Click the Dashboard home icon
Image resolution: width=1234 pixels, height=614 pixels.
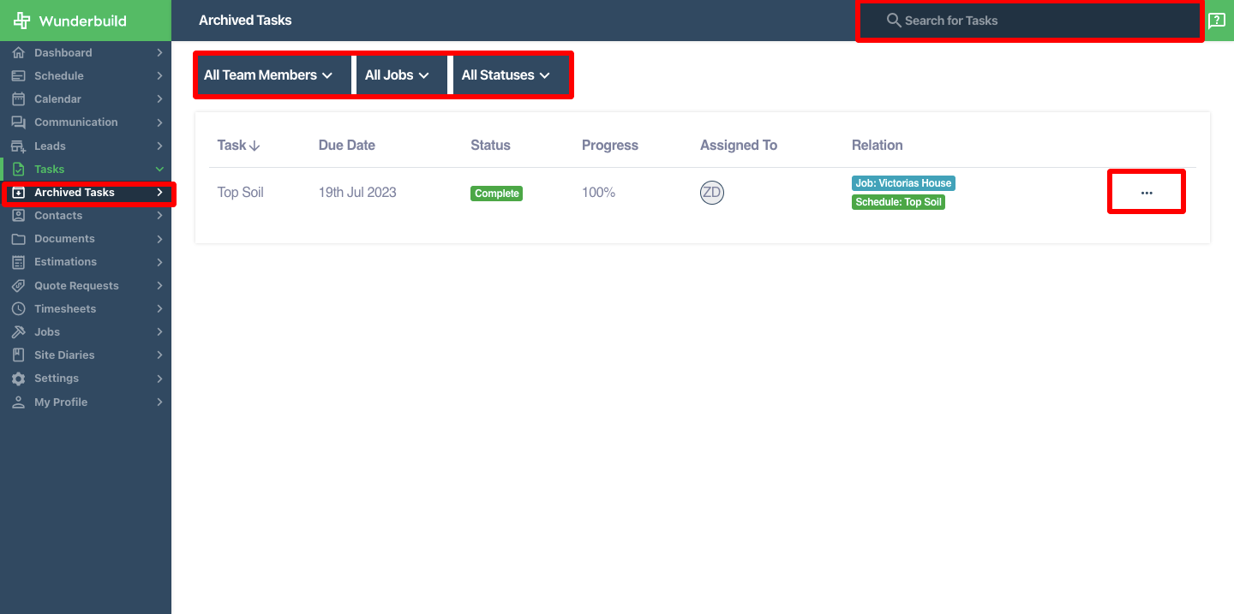pyautogui.click(x=18, y=53)
